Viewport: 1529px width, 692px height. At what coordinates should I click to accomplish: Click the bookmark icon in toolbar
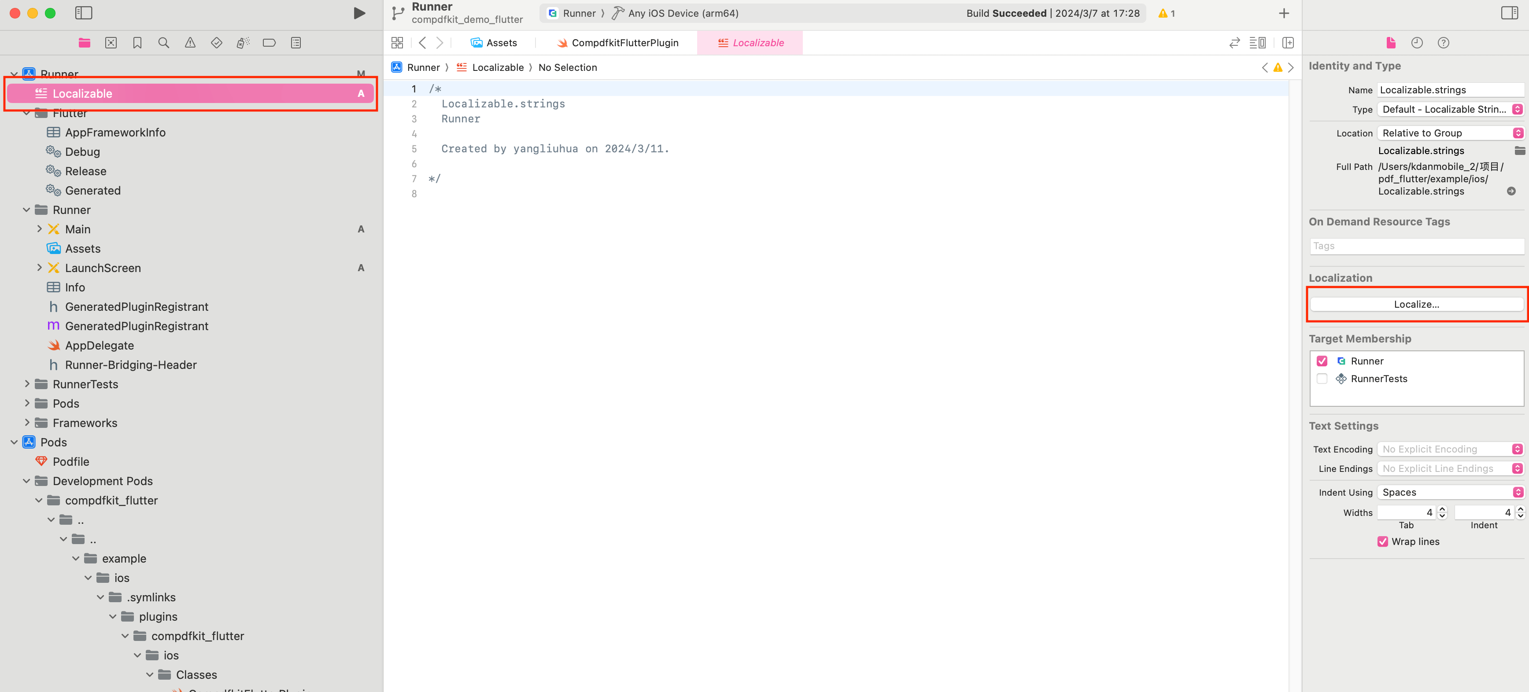[137, 43]
